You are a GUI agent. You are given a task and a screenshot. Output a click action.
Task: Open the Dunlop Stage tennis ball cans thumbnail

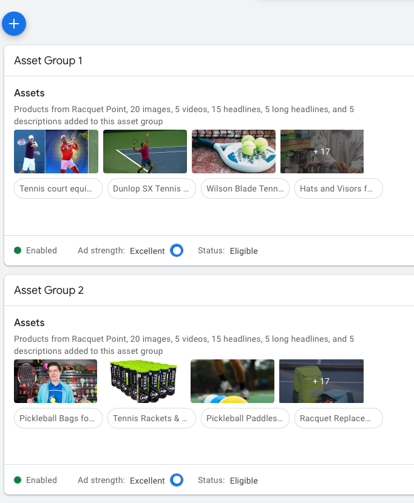[x=144, y=381]
